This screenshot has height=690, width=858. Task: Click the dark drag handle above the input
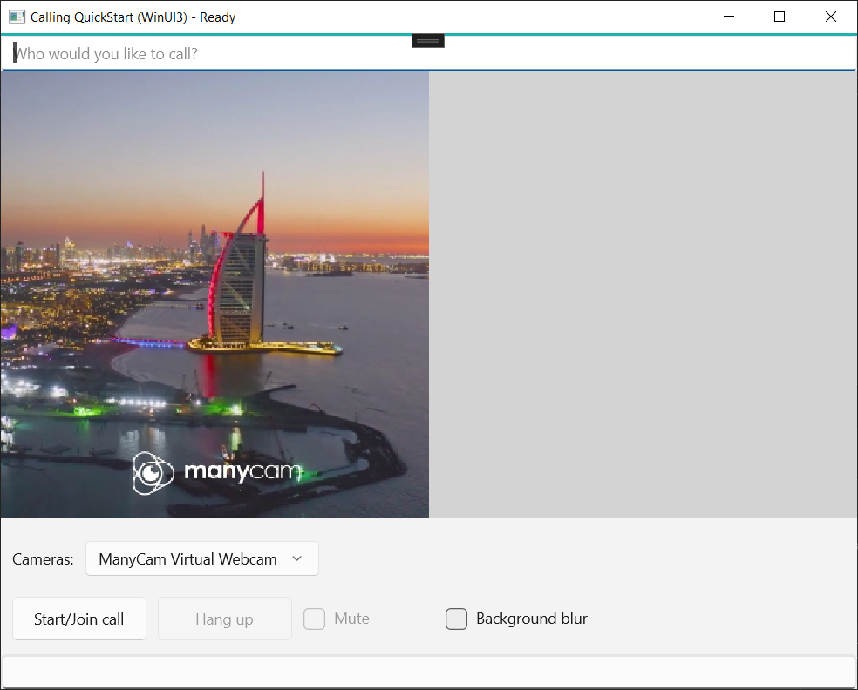(426, 39)
